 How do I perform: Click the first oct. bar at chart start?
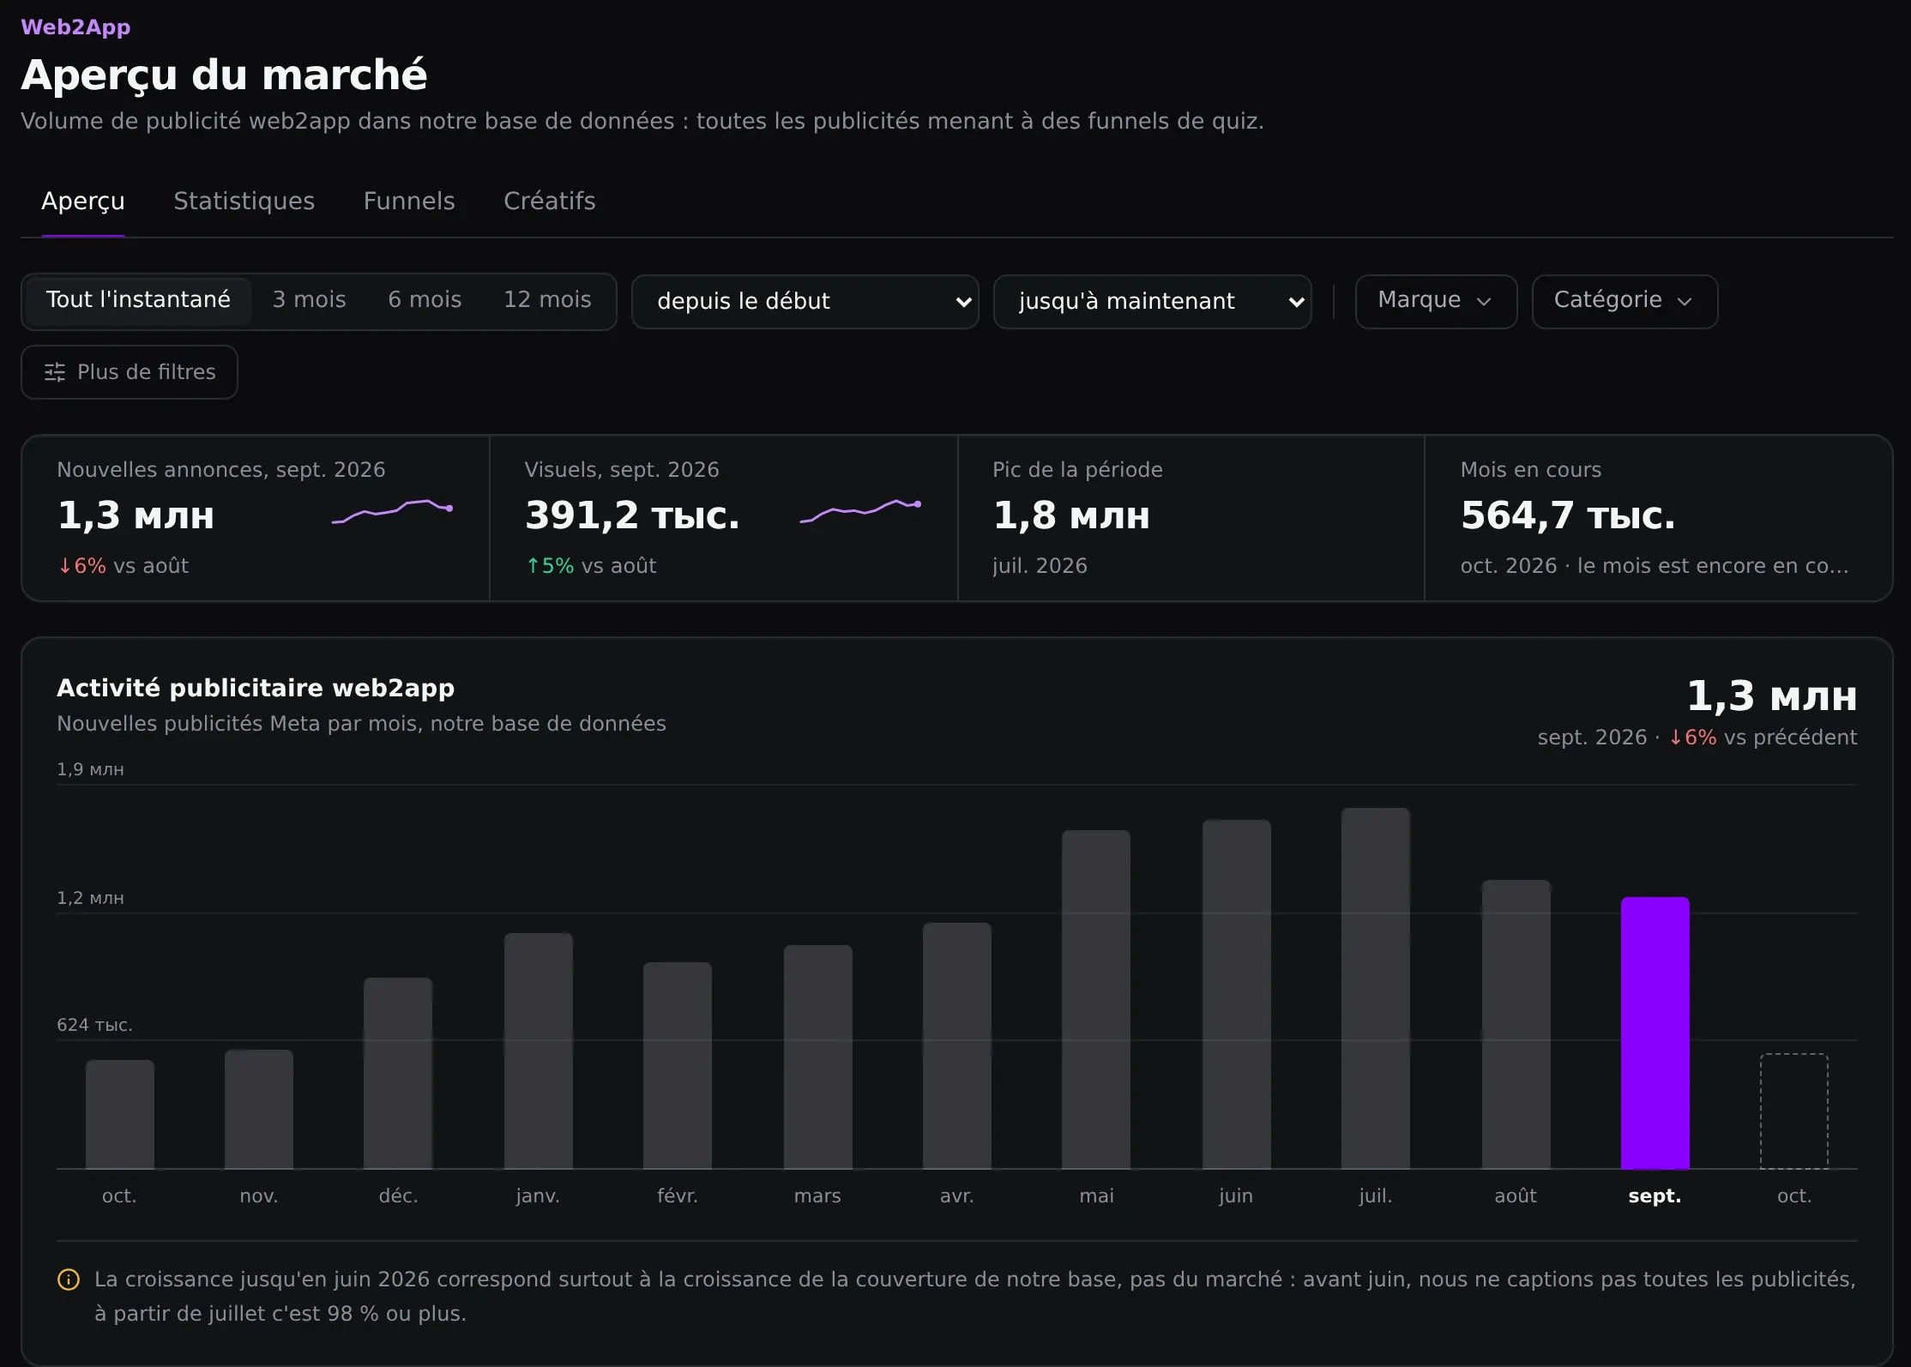(x=120, y=1115)
